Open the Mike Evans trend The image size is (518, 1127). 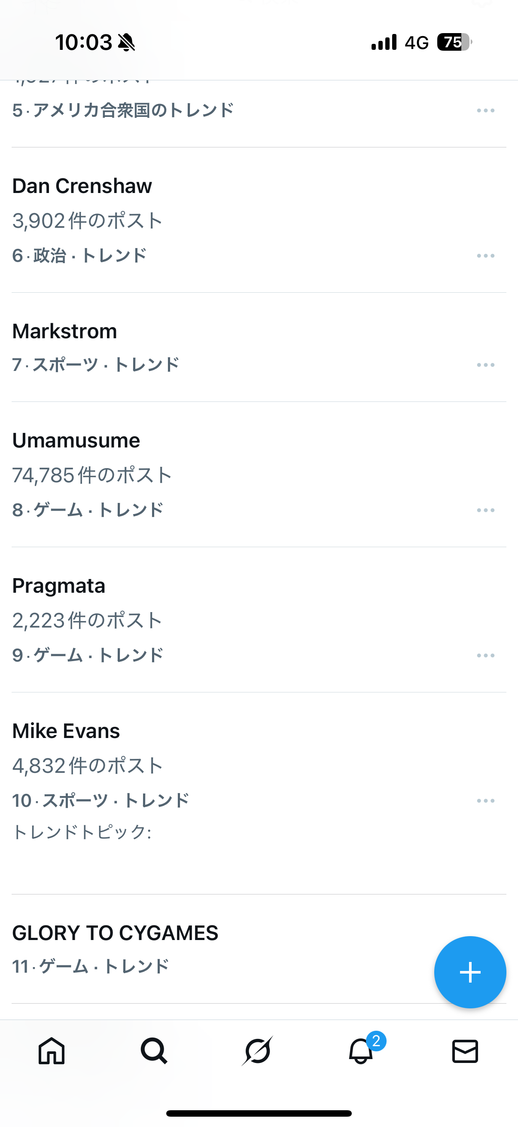pos(66,731)
